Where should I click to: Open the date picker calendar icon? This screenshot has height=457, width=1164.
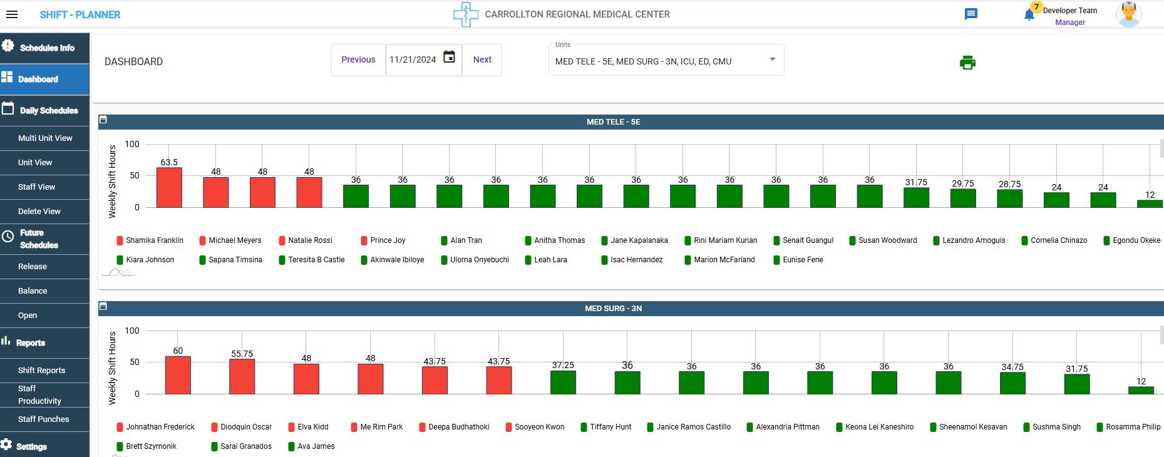tap(449, 57)
